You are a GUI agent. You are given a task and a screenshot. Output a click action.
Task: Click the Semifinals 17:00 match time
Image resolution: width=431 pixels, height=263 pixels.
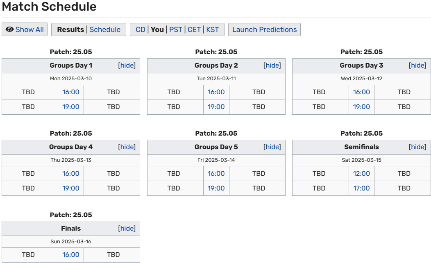[x=361, y=188]
